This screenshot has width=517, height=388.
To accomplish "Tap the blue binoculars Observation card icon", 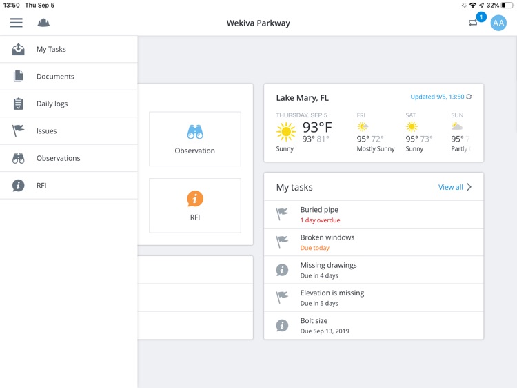I will 195,132.
